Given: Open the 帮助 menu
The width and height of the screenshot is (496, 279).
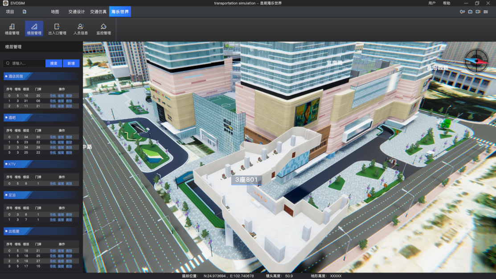Looking at the screenshot, I should [x=447, y=3].
